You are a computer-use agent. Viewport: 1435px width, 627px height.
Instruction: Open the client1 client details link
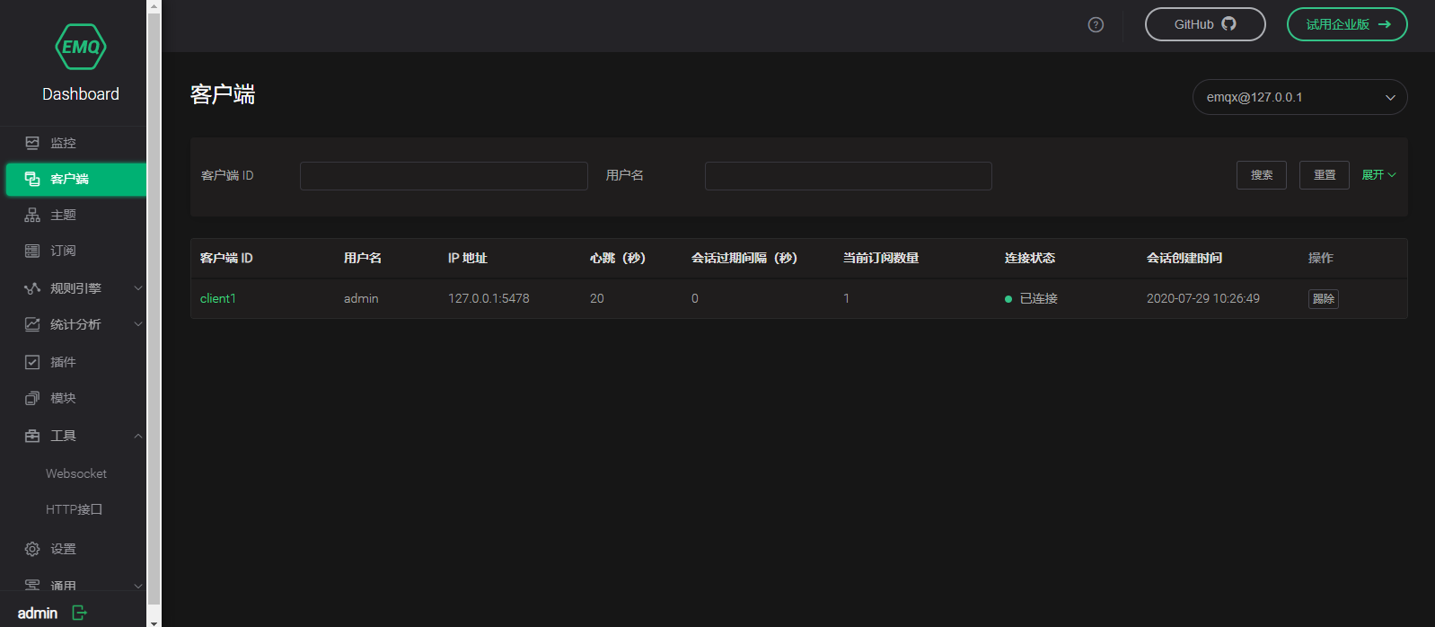[x=217, y=298]
